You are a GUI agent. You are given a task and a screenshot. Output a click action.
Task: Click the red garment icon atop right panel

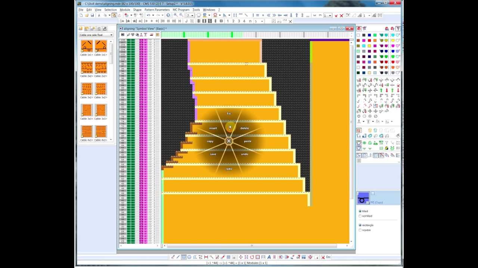tap(359, 29)
